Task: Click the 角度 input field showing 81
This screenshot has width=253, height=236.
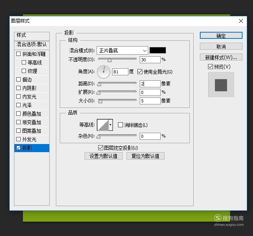Action: coord(120,72)
